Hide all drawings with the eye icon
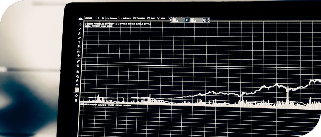321x137 pixels. coord(77,85)
